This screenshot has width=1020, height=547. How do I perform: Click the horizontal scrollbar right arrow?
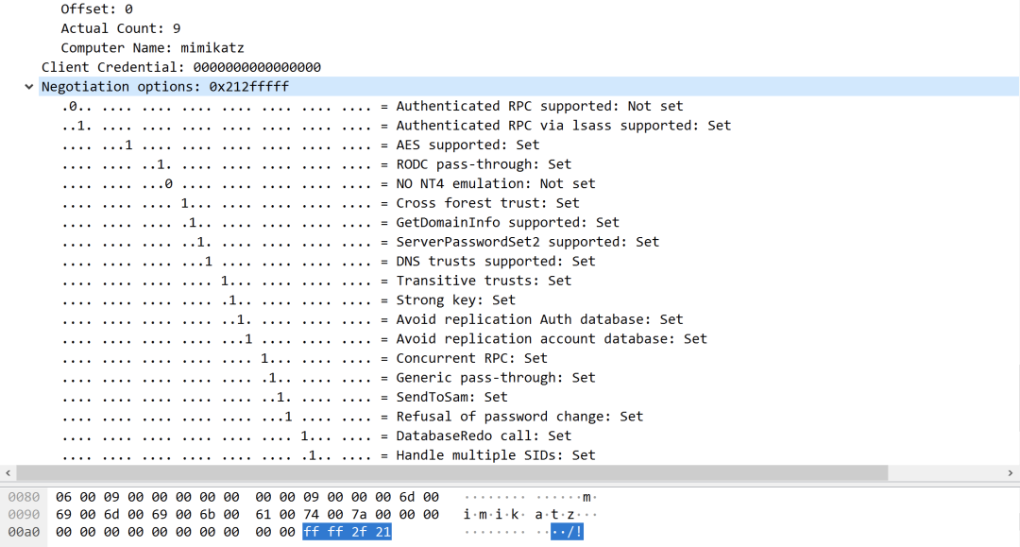tap(1011, 473)
